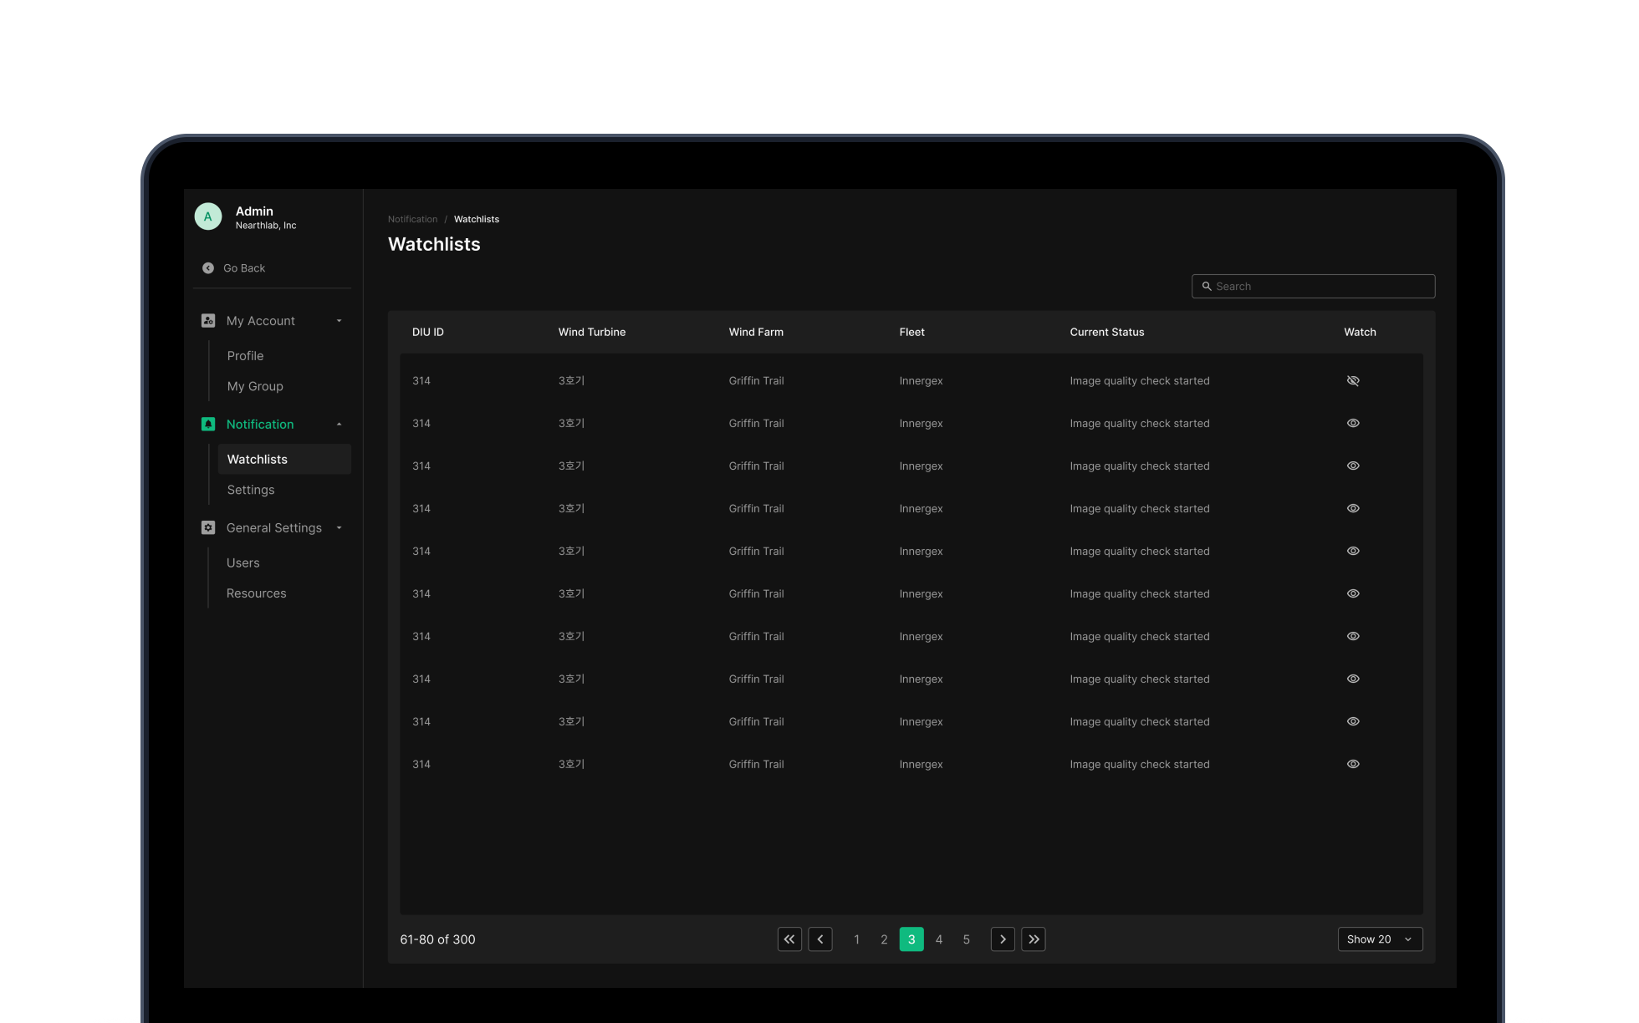Click the Go Back arrow icon

(208, 267)
